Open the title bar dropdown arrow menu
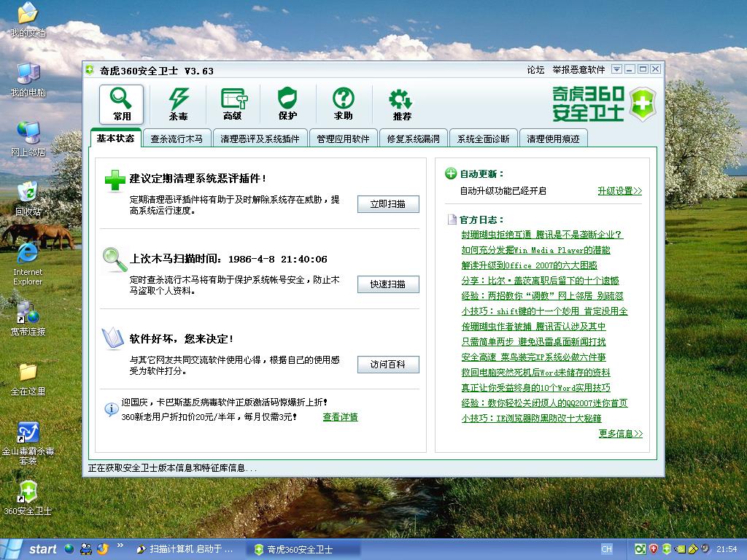 pyautogui.click(x=616, y=69)
